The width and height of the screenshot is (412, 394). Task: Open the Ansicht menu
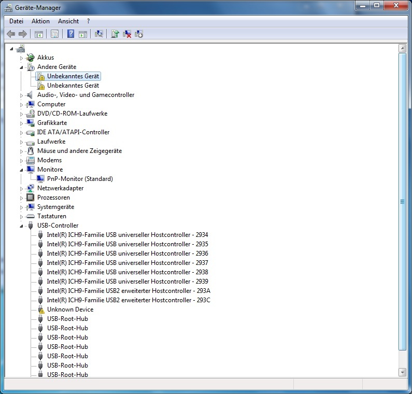(x=68, y=21)
